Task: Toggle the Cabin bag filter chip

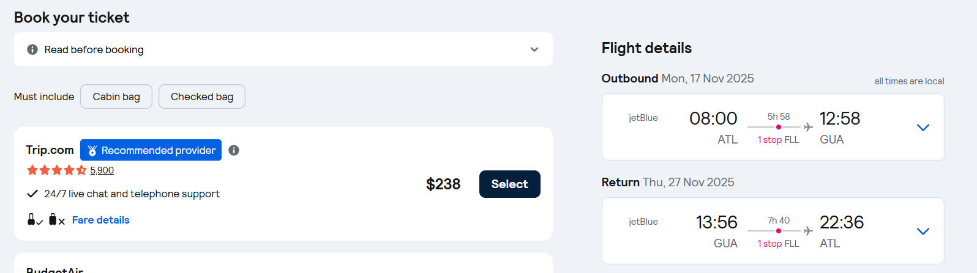Action: (116, 96)
